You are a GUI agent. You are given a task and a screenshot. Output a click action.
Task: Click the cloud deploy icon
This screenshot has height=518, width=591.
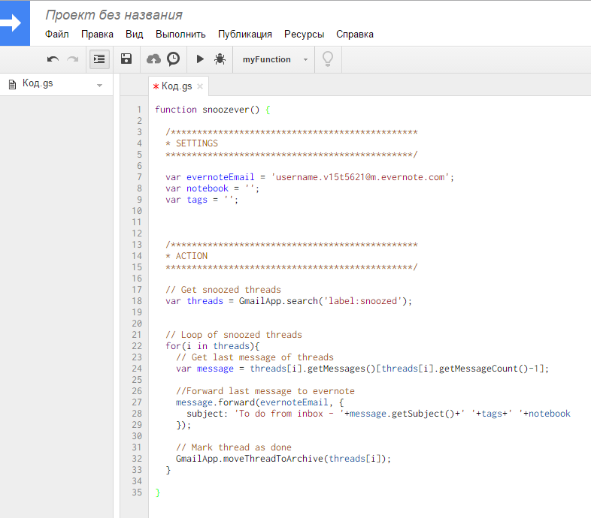click(153, 59)
